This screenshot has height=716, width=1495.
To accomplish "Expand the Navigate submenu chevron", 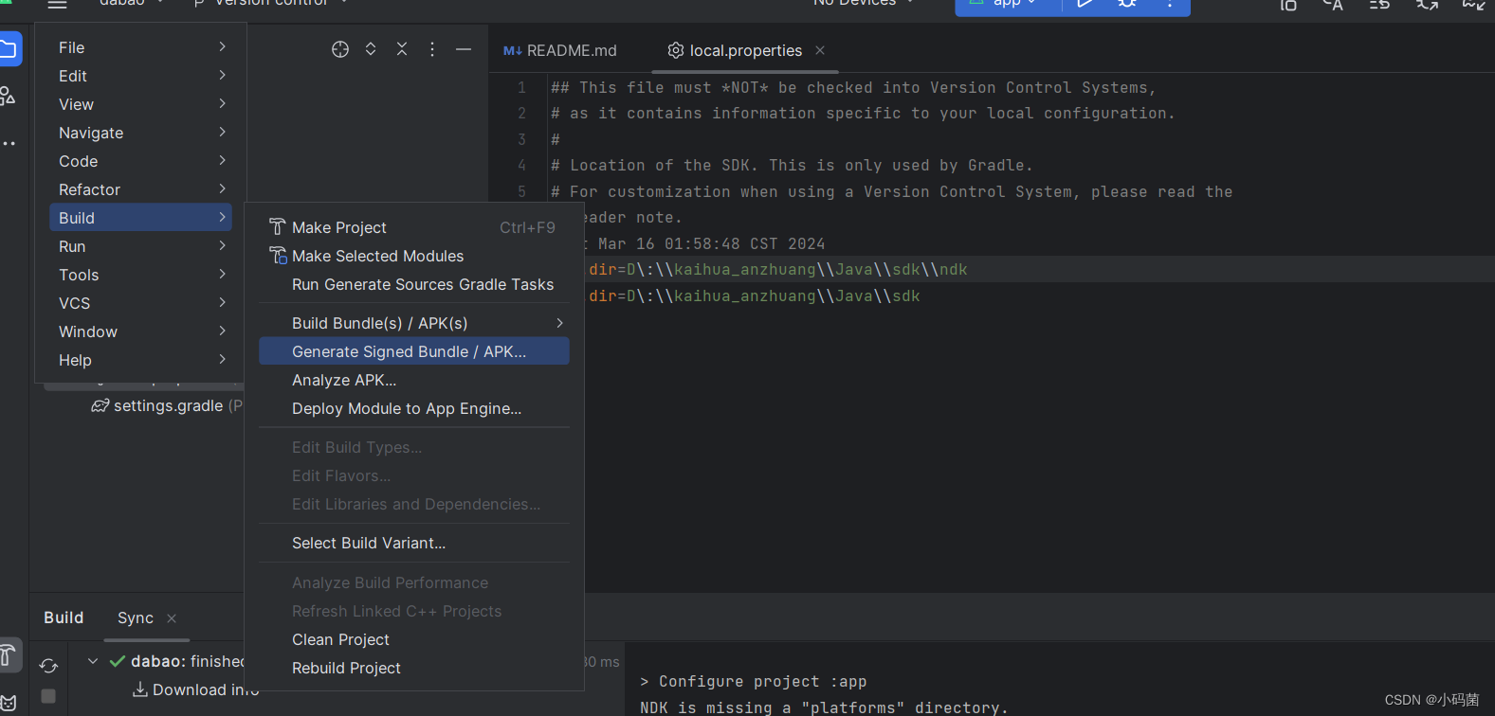I will tap(222, 132).
